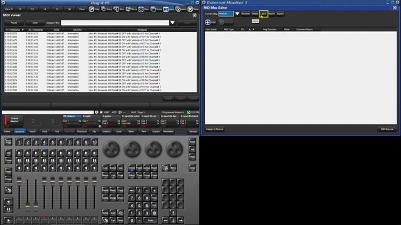401x225 pixels.
Task: Select view tab 13
Action: point(33,9)
